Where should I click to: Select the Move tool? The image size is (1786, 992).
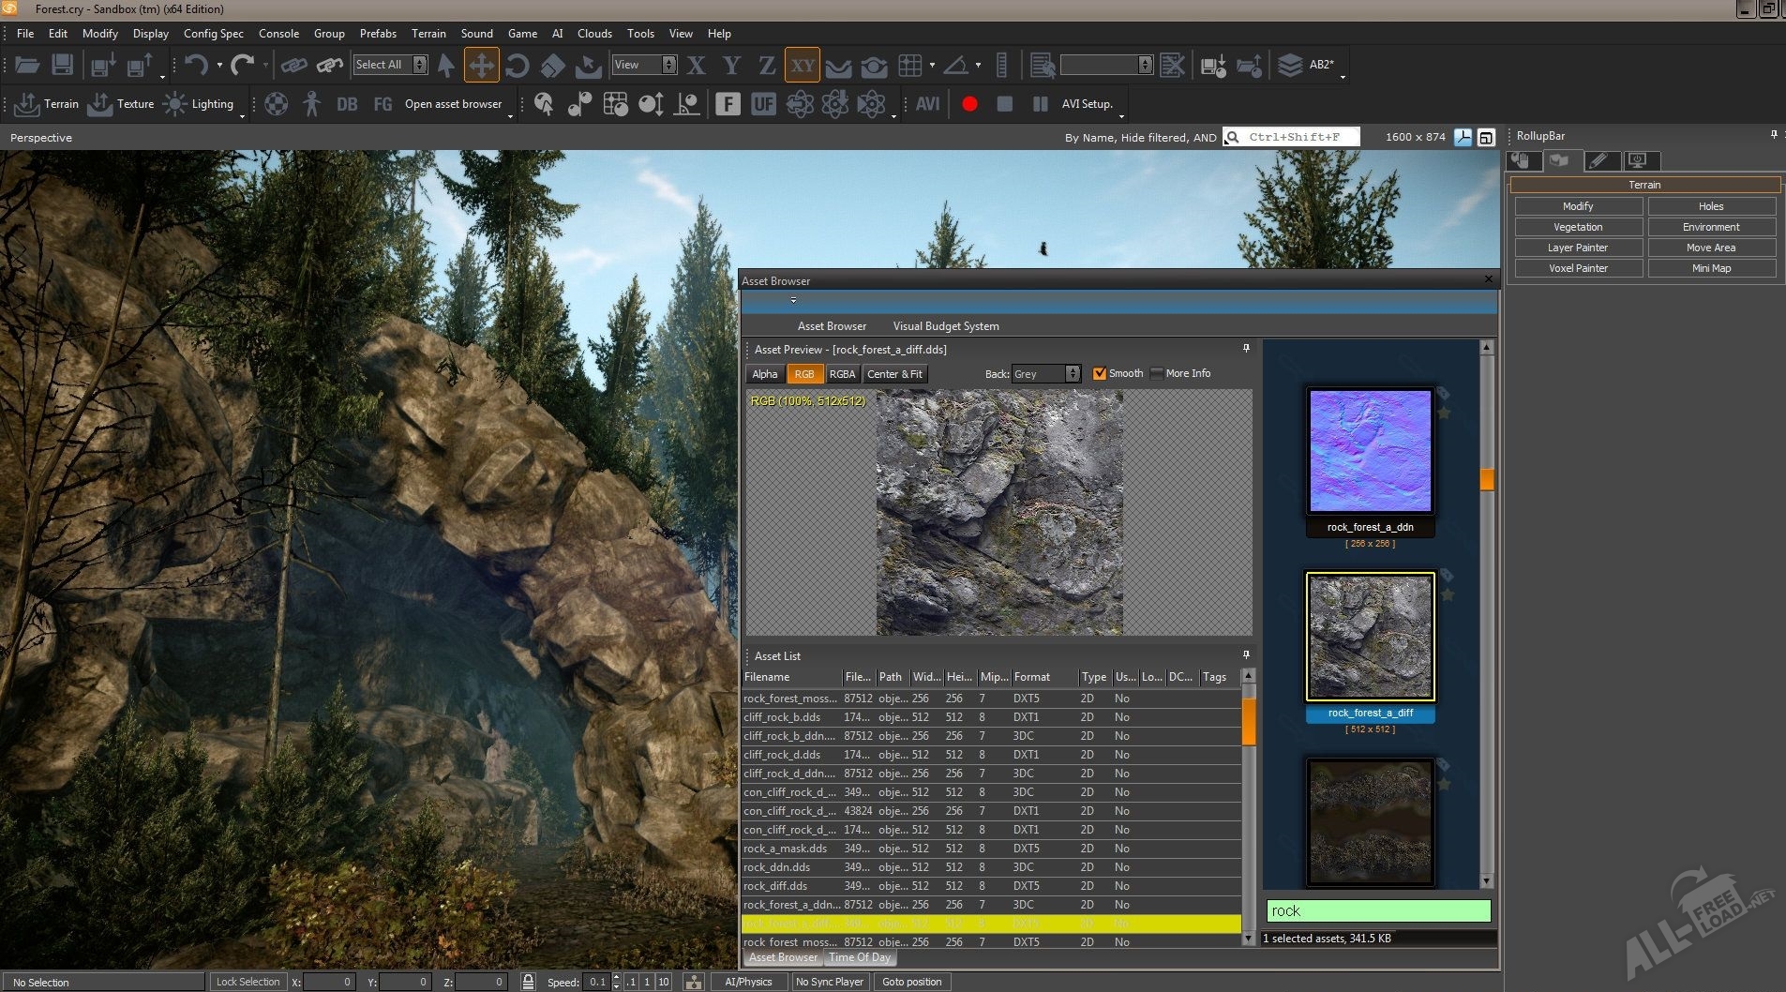click(482, 65)
